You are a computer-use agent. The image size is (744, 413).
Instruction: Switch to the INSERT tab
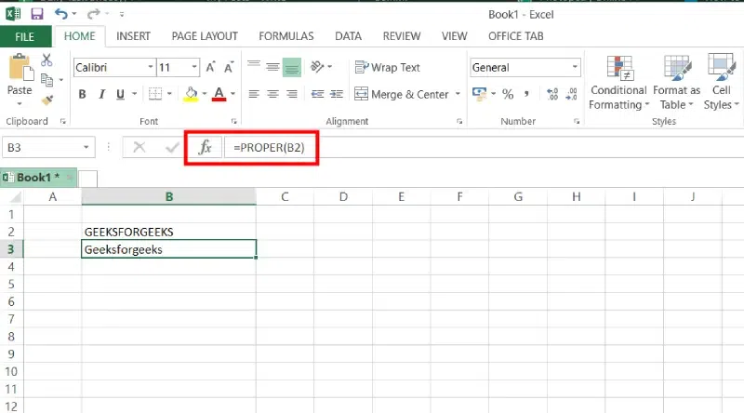133,36
